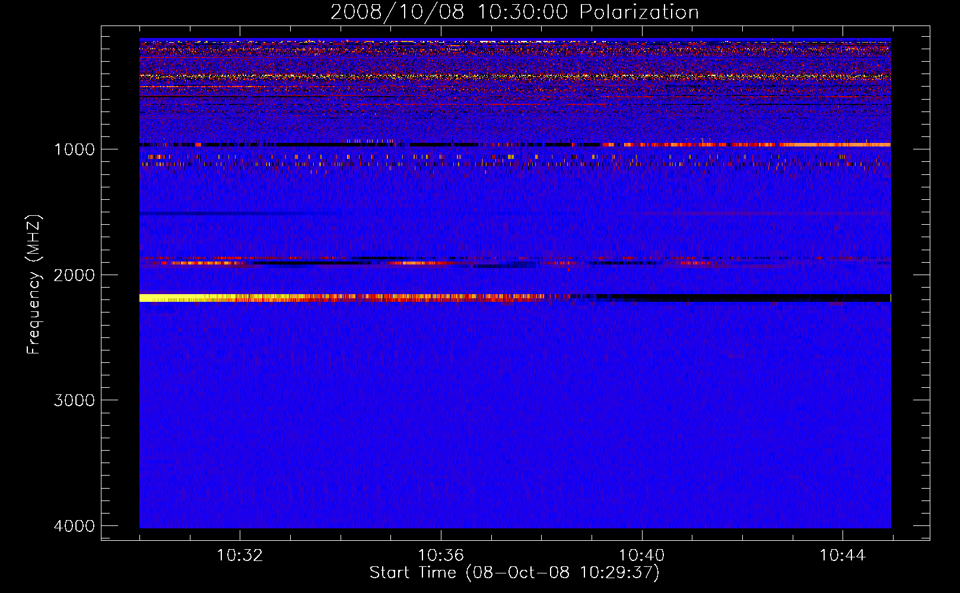Image resolution: width=960 pixels, height=593 pixels.
Task: Click the plot title '2008/10/08 10:30:00 Polarization'
Action: (514, 12)
